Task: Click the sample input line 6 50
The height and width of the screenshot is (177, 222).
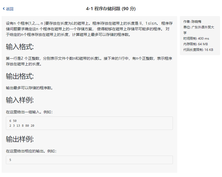Action: [13, 121]
